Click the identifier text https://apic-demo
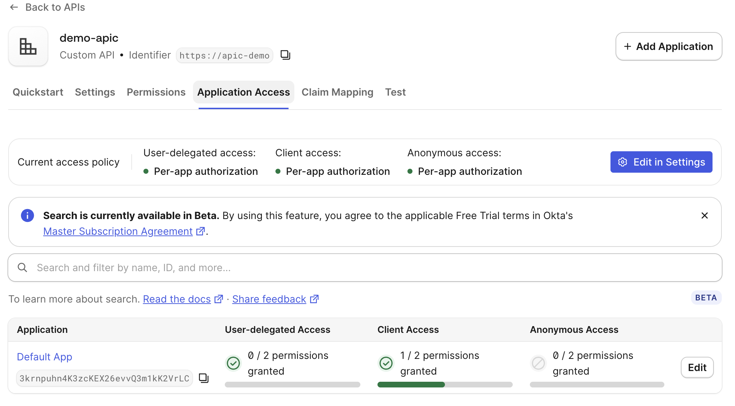735x406 pixels. point(224,55)
